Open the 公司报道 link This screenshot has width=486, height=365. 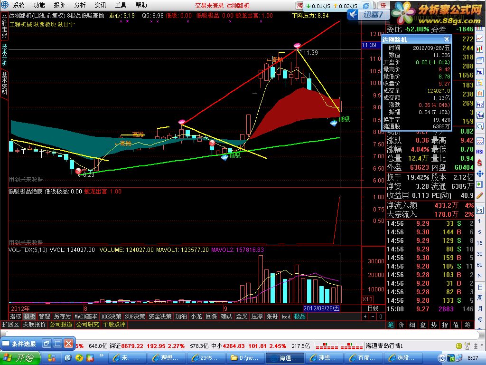61,324
